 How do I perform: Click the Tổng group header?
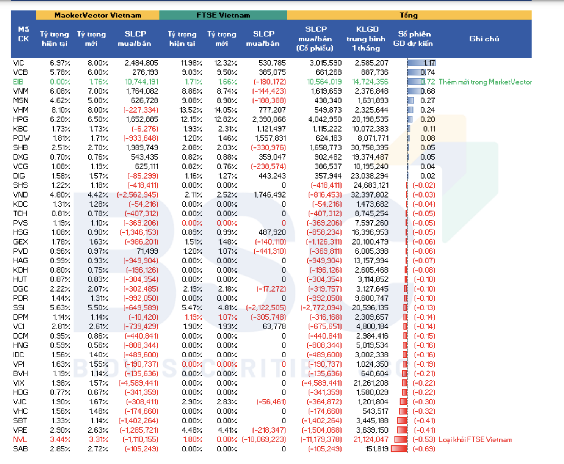coord(409,15)
